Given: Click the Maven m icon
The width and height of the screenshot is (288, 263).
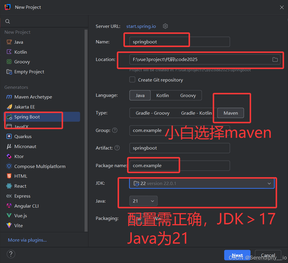Looking at the screenshot, I should tap(9, 97).
